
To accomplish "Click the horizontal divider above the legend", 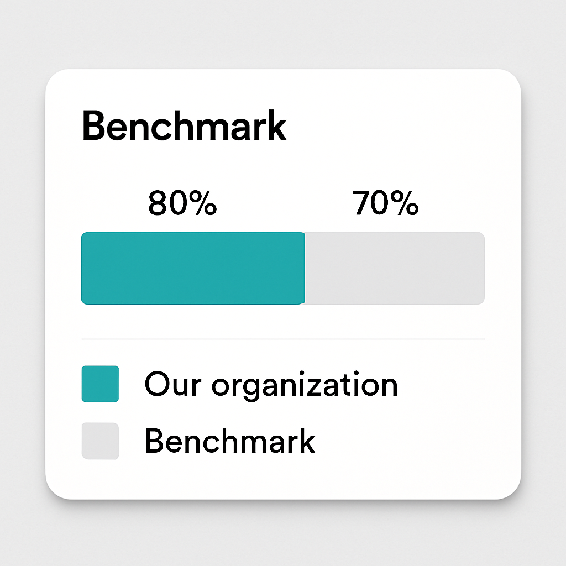I will tap(283, 339).
